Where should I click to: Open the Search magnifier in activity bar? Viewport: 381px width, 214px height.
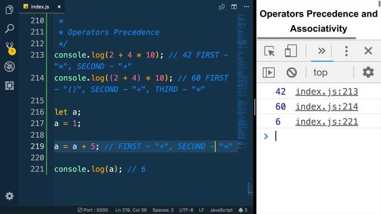pos(10,29)
